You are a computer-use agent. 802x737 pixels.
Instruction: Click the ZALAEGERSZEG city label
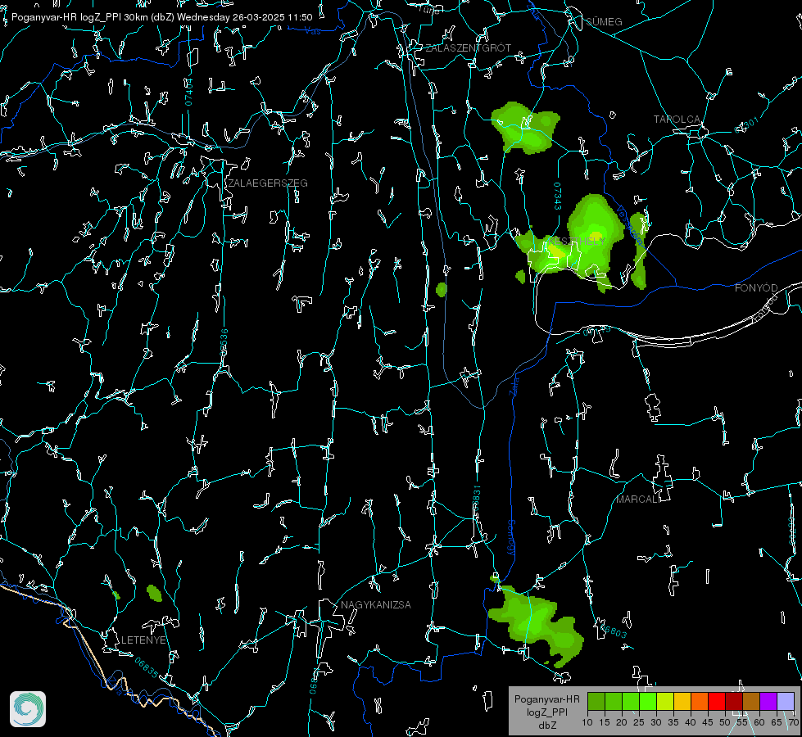pos(268,183)
